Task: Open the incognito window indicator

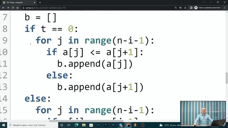Action: point(208,8)
